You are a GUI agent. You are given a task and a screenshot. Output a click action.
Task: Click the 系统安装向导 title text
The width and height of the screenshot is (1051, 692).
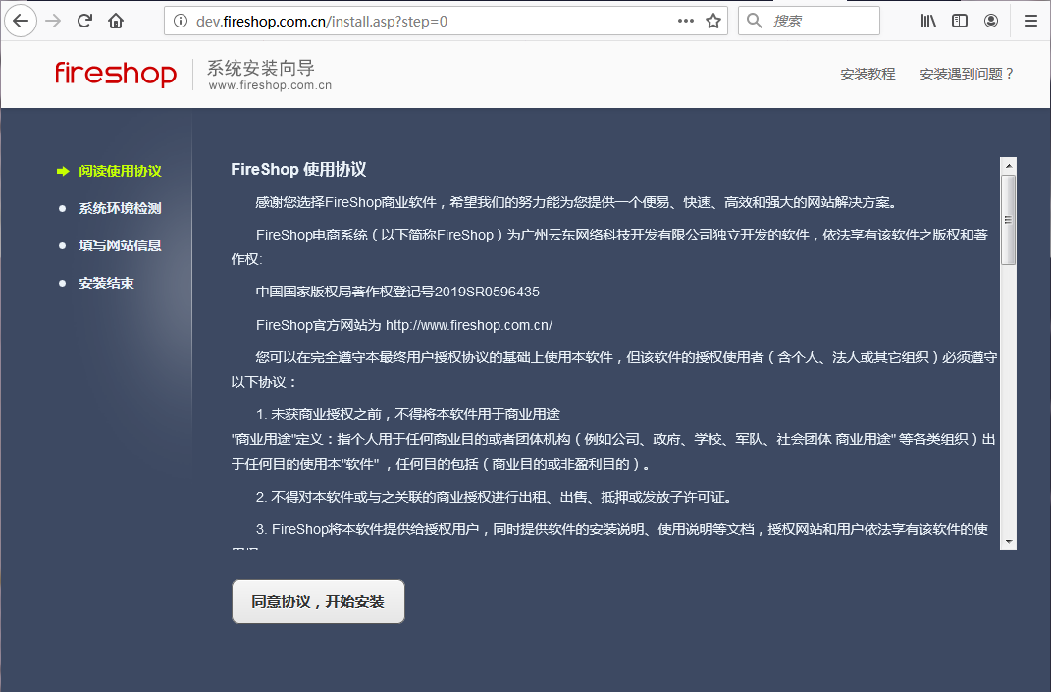261,68
